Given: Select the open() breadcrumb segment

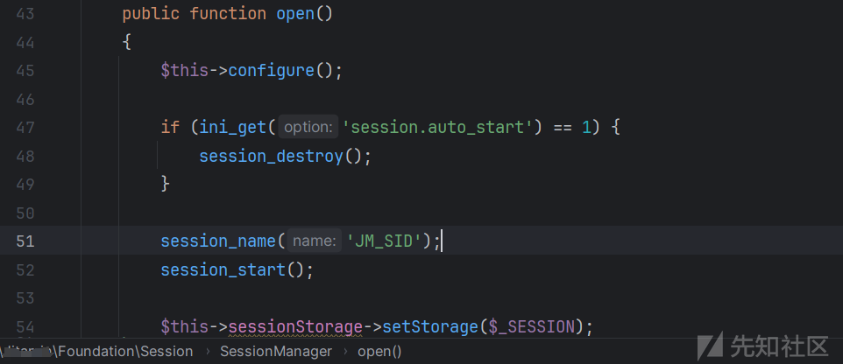Looking at the screenshot, I should 379,352.
